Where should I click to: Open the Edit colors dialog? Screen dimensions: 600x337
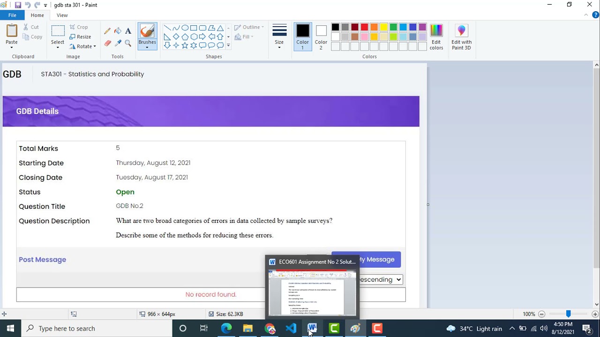(436, 37)
